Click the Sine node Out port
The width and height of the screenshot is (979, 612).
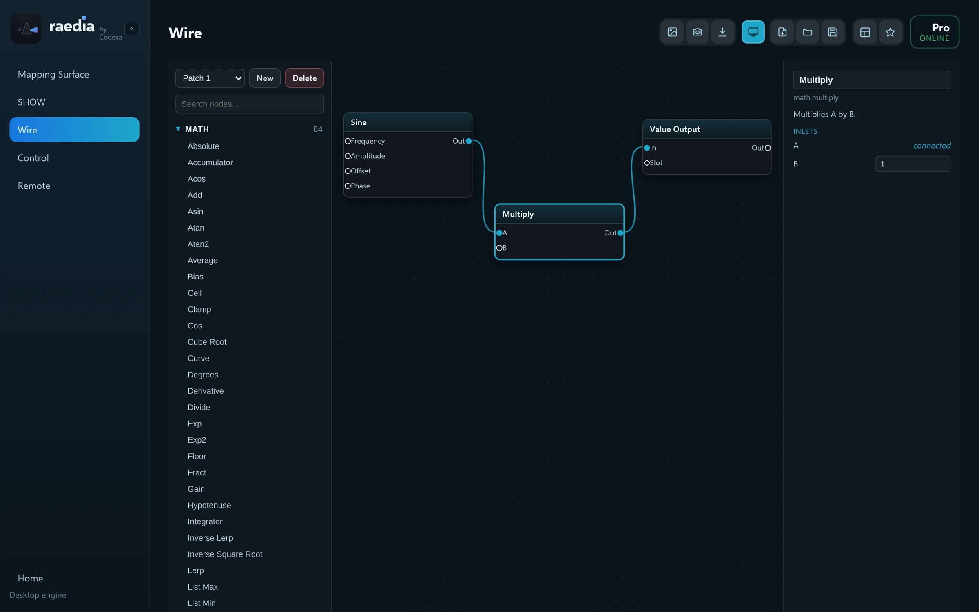(x=469, y=141)
